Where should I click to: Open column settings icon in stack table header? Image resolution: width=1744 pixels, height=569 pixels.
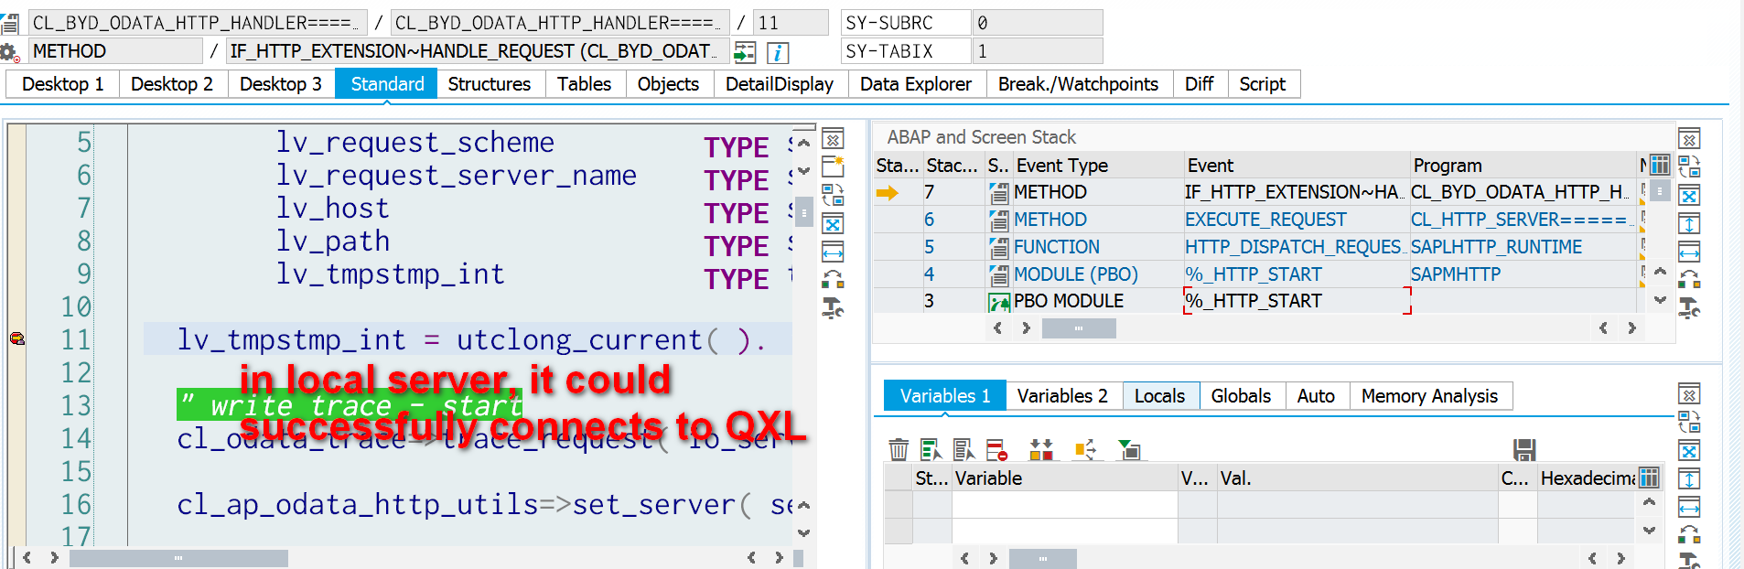(x=1660, y=165)
